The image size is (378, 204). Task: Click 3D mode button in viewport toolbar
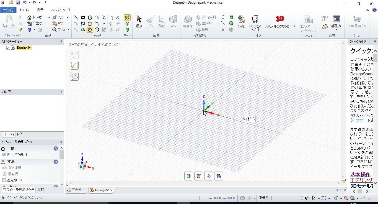click(189, 176)
